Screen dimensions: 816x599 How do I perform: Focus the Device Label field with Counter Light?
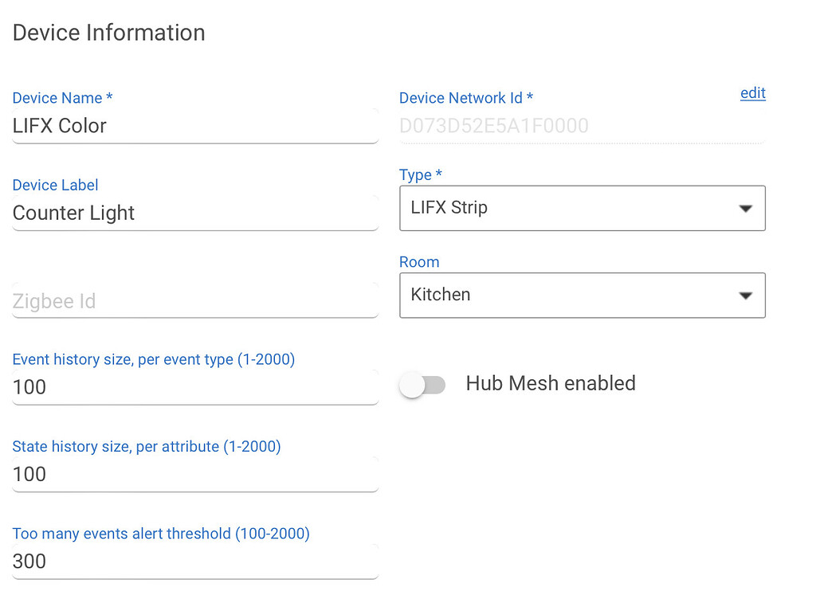pos(195,213)
